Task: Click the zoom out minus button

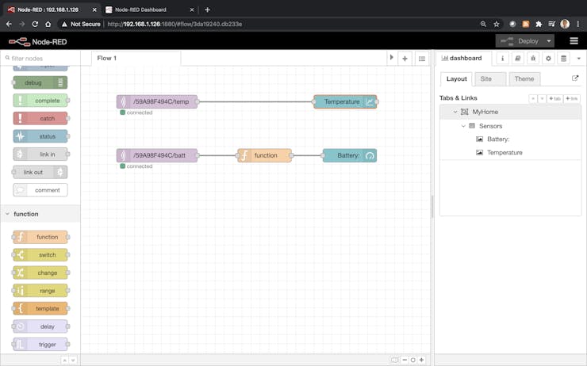Action: click(x=405, y=360)
